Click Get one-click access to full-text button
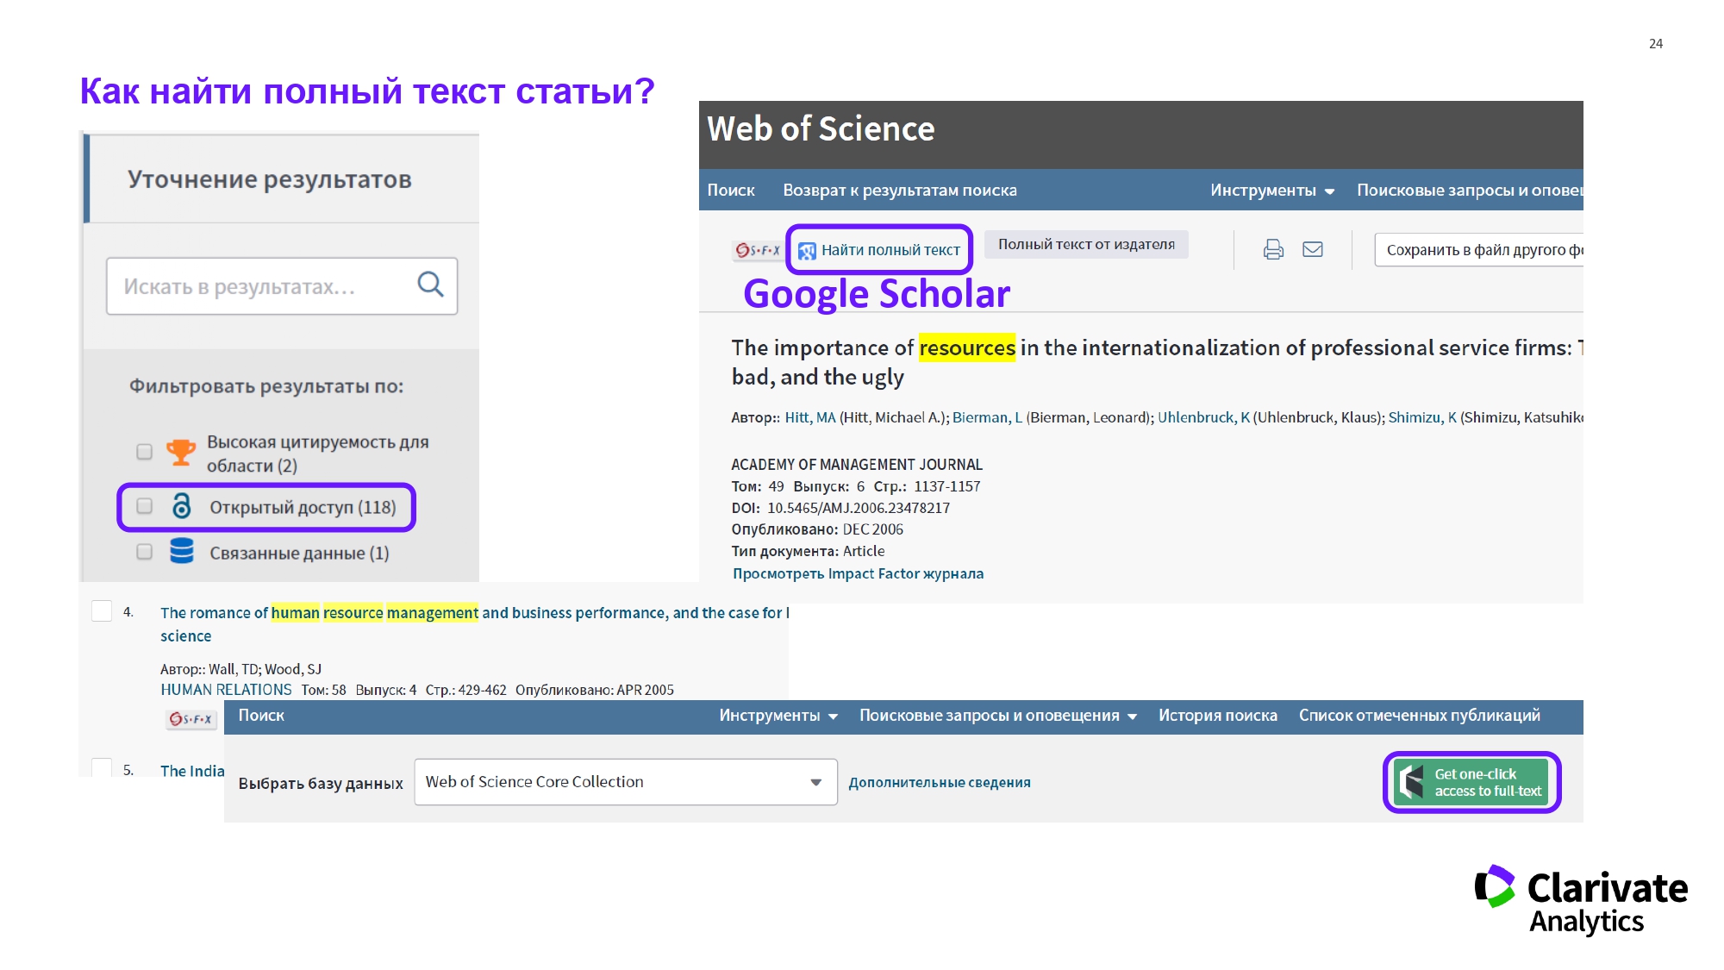This screenshot has height=970, width=1724. pyautogui.click(x=1471, y=782)
